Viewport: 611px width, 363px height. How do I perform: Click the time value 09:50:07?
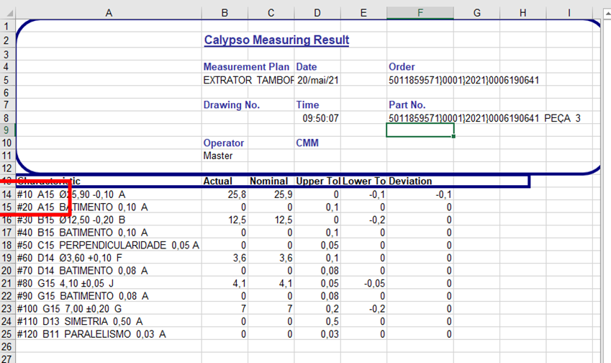point(320,118)
